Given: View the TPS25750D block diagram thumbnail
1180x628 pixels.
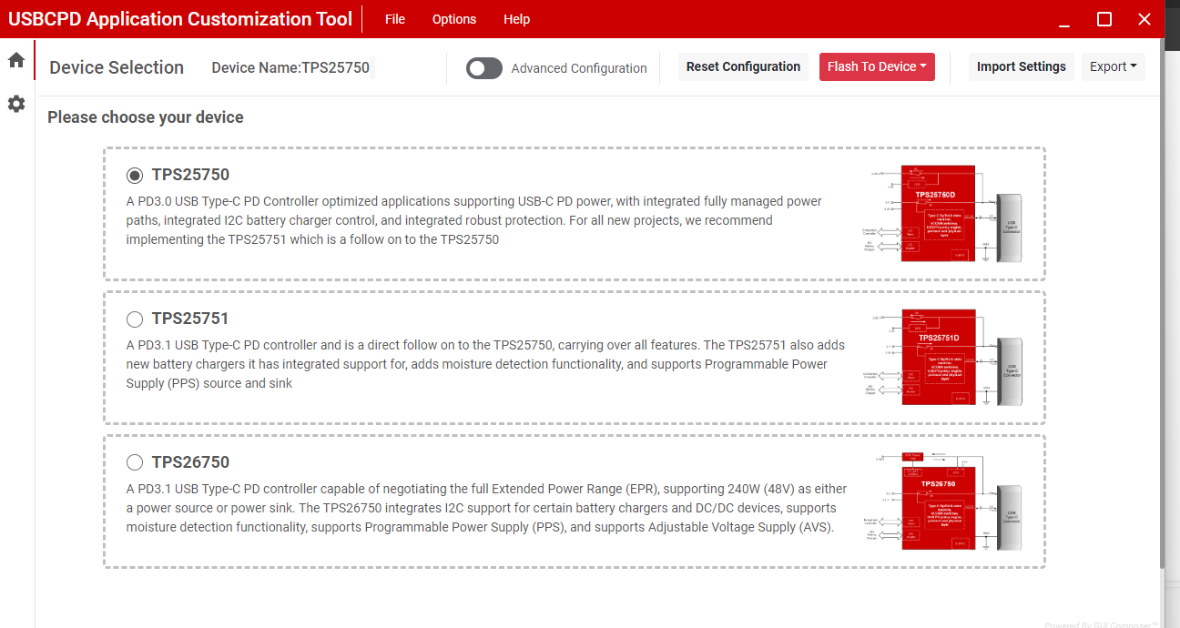Looking at the screenshot, I should pyautogui.click(x=941, y=214).
